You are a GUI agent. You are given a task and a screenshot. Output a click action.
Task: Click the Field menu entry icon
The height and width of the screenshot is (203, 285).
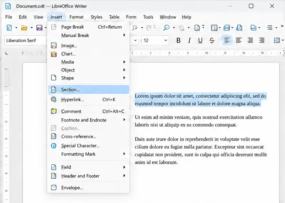tap(54, 167)
